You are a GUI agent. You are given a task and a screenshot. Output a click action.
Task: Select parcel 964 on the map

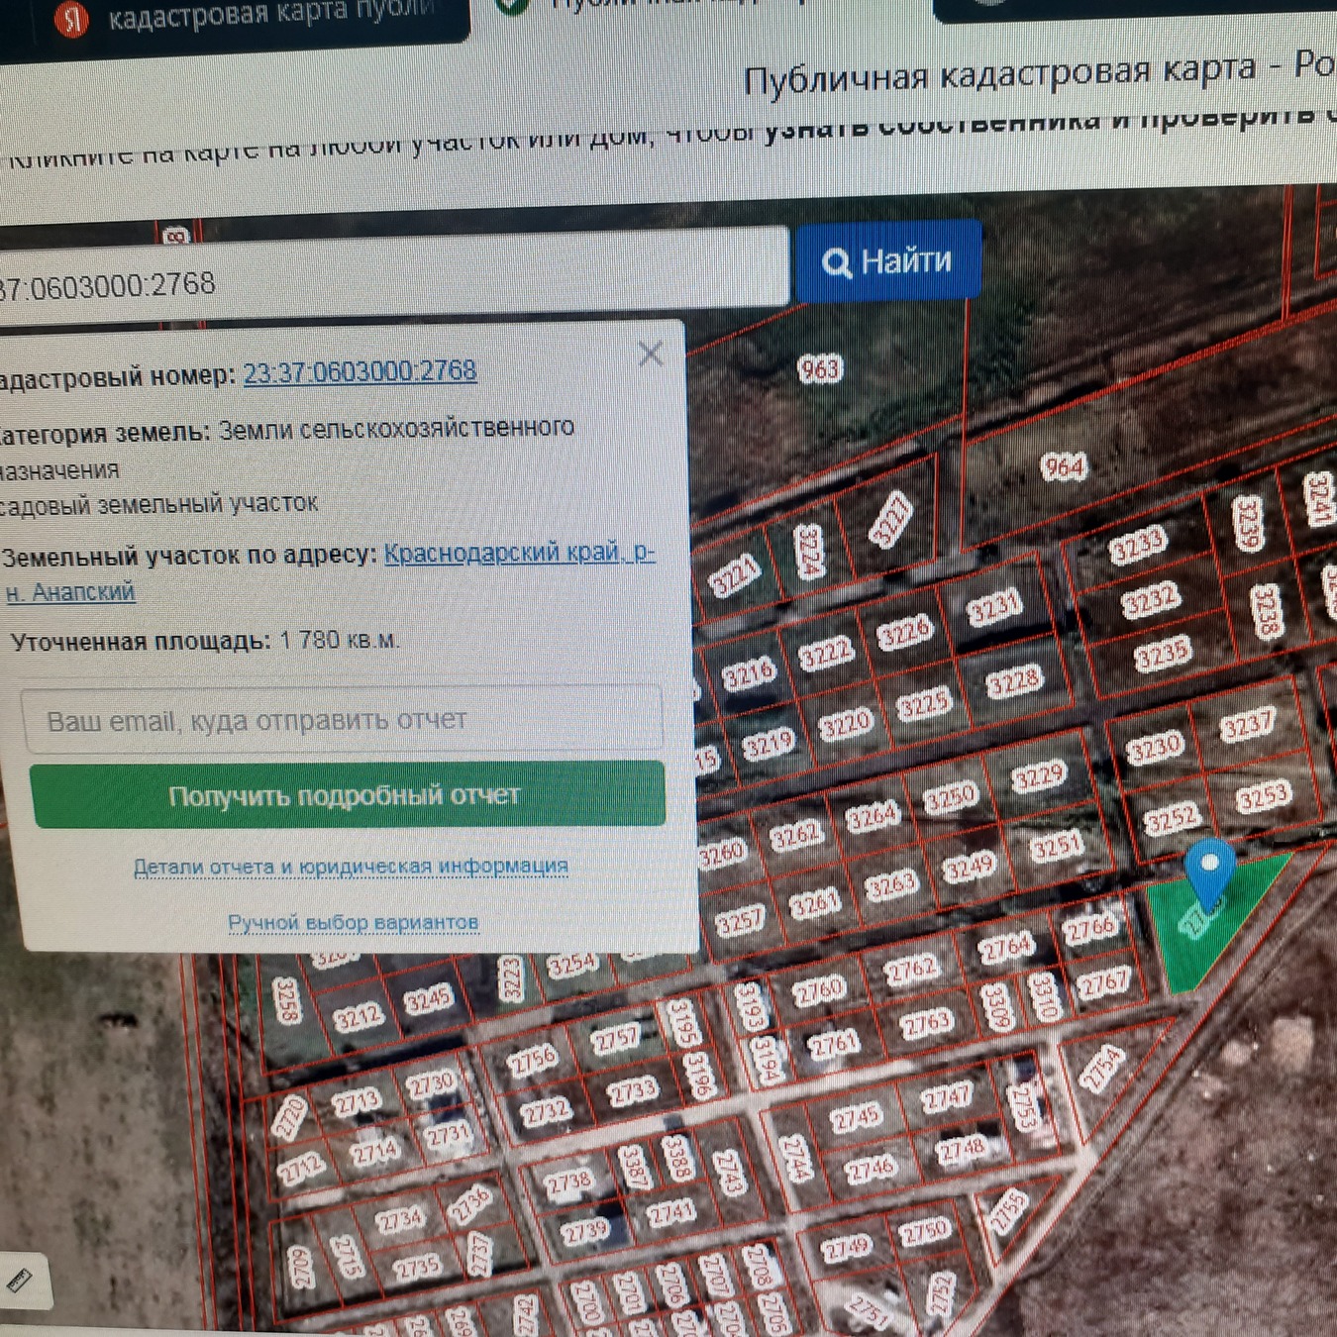pos(1064,466)
